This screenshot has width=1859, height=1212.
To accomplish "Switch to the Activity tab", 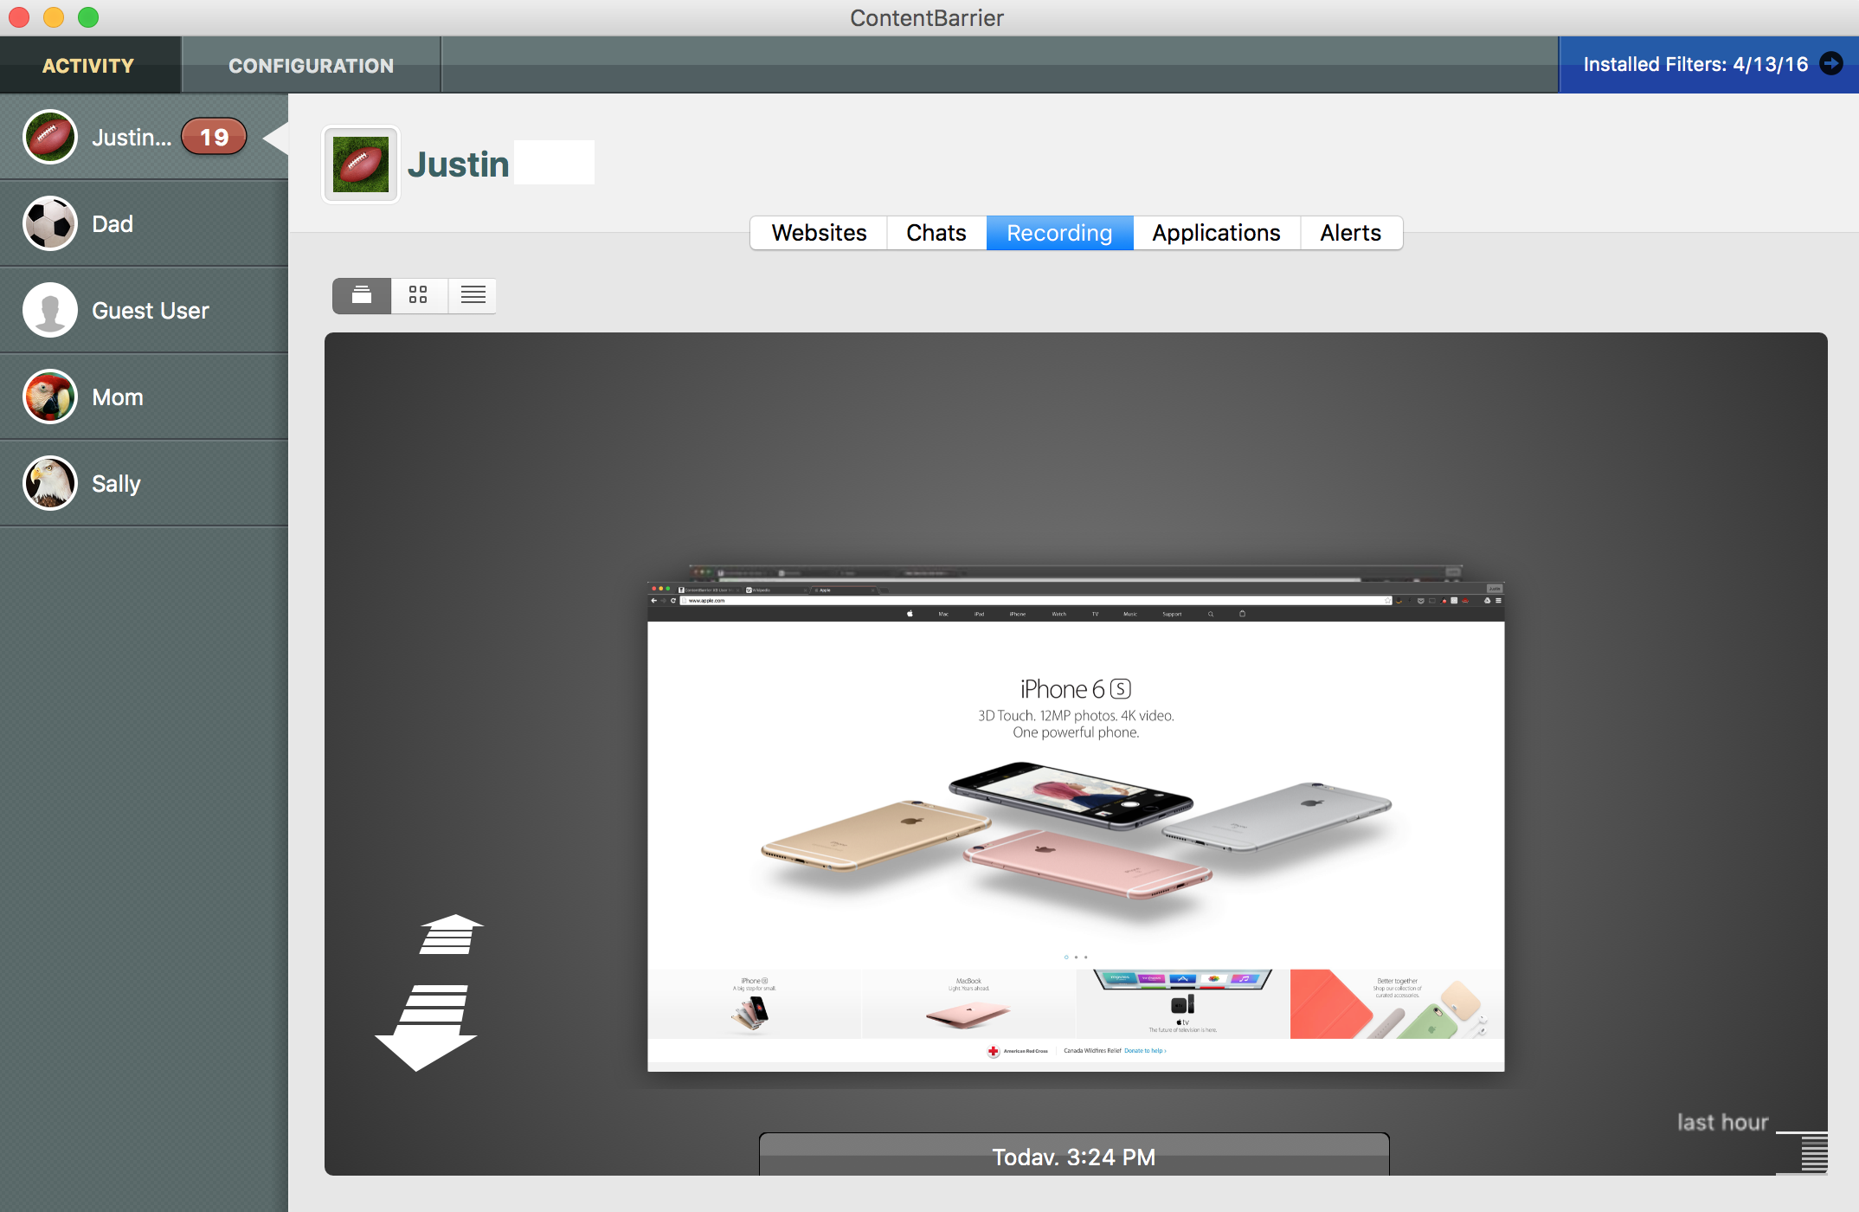I will [x=89, y=65].
